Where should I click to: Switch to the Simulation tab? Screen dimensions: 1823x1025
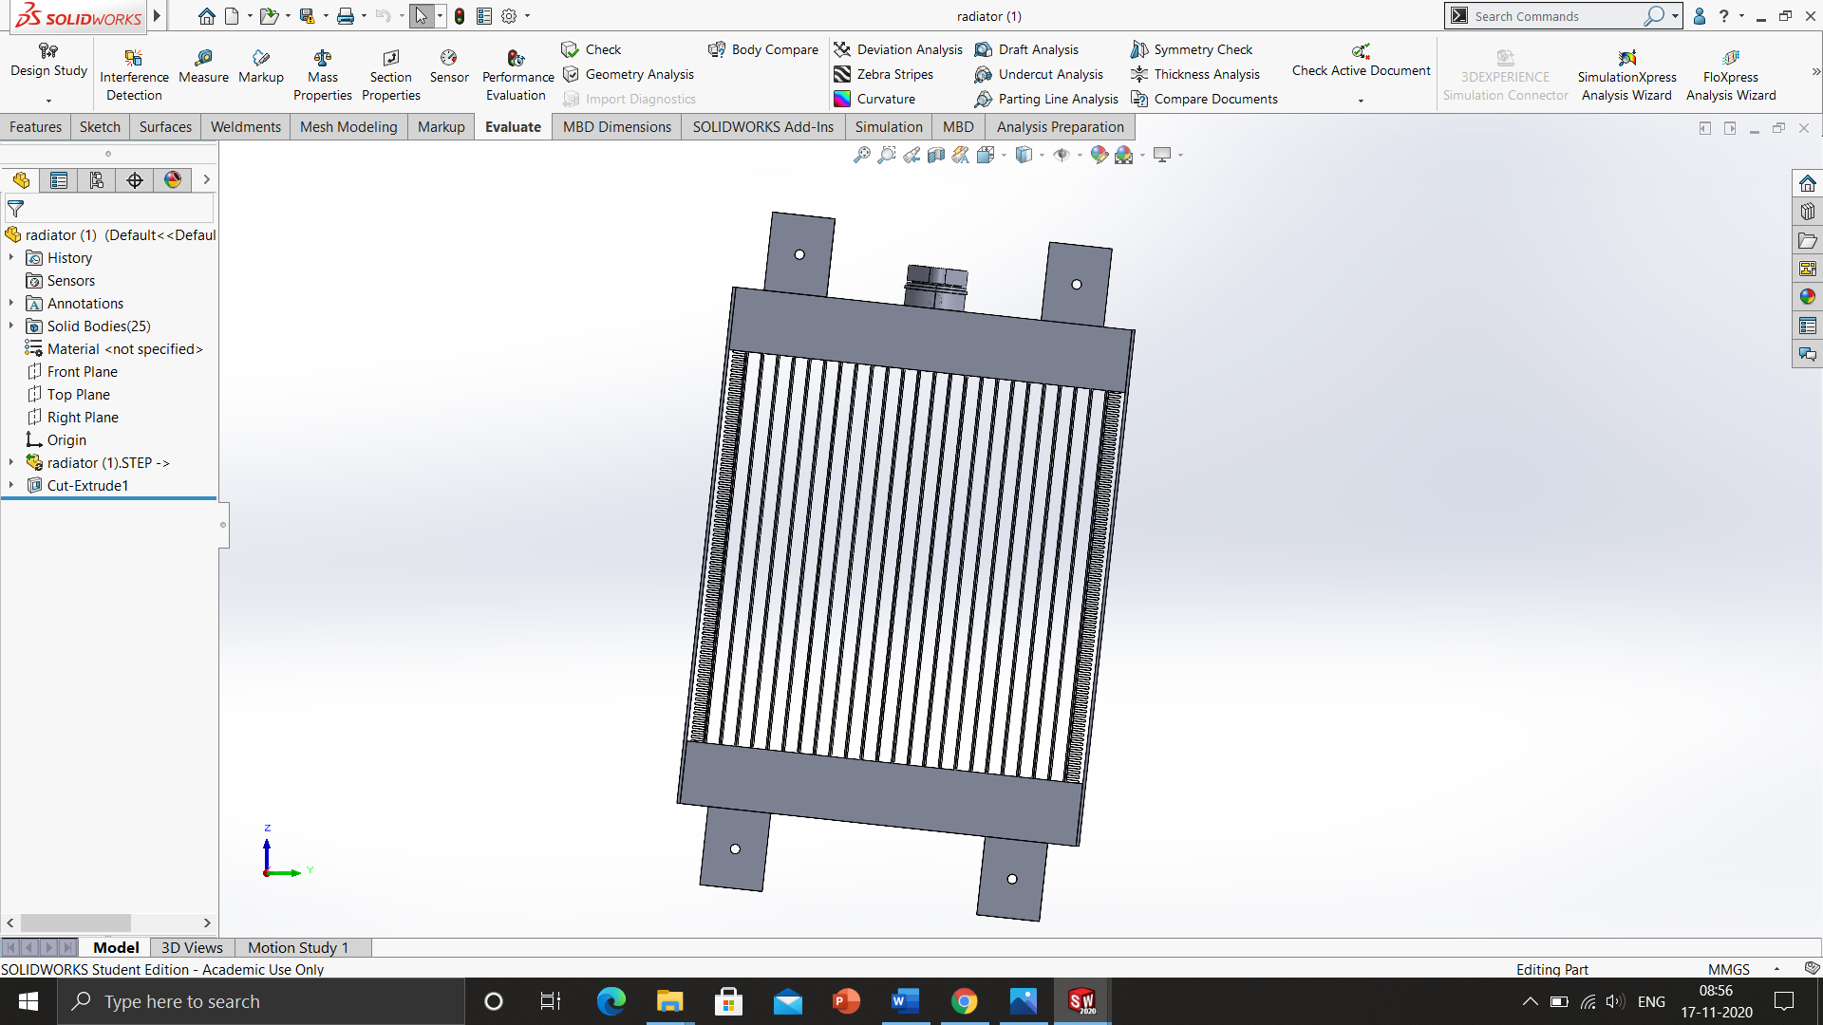pyautogui.click(x=888, y=127)
